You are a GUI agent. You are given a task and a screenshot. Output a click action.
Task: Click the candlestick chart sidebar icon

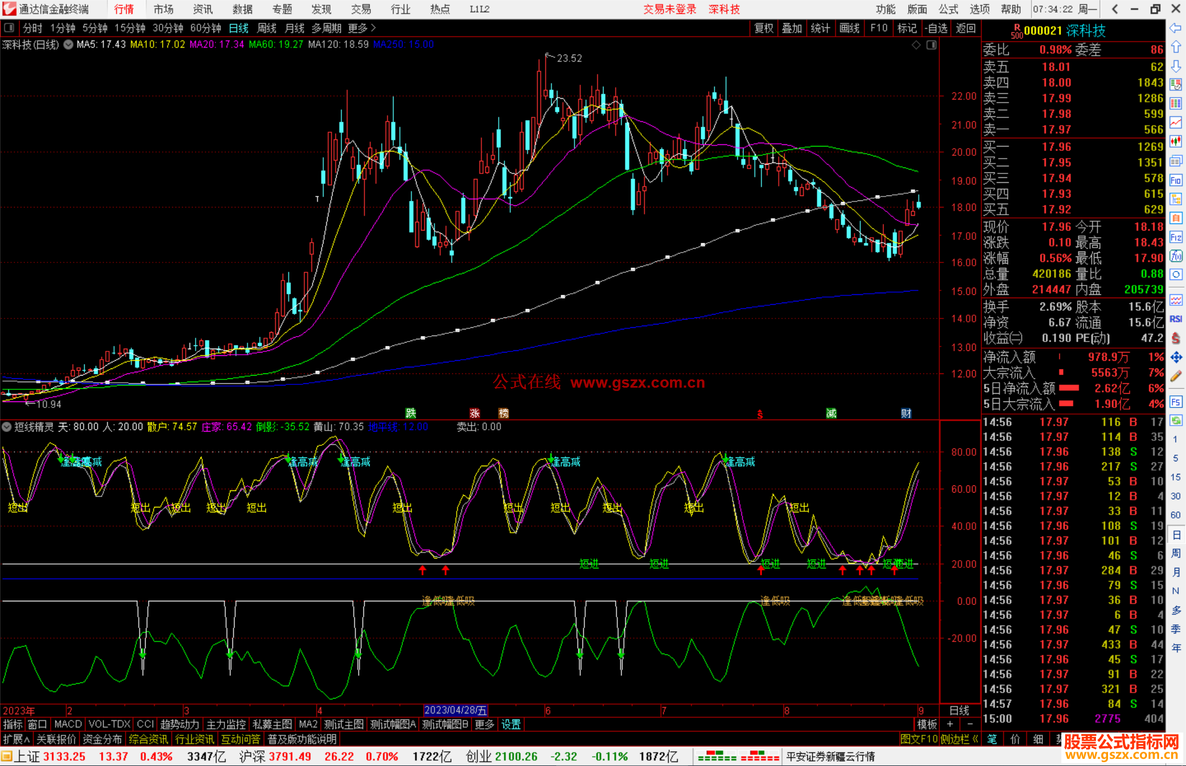[x=1176, y=141]
